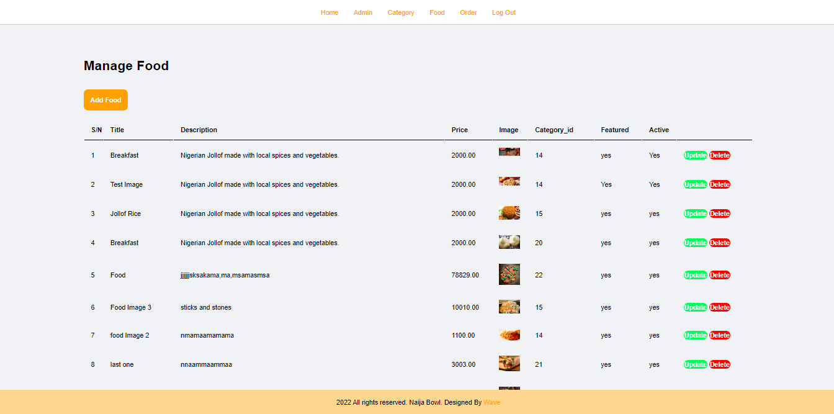Viewport: 834px width, 414px height.
Task: Go to the Admin page
Action: pyautogui.click(x=363, y=12)
